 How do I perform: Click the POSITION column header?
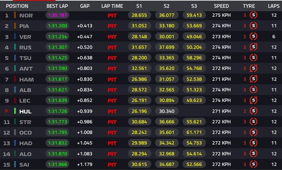coord(17,6)
